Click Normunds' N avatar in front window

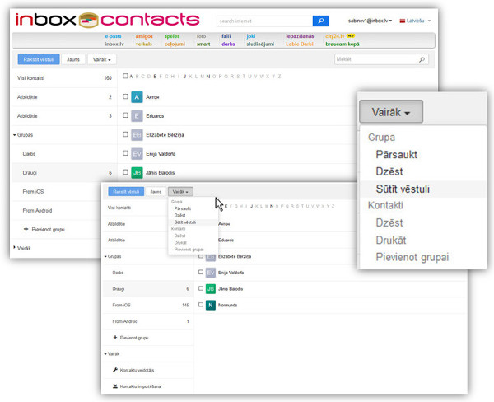coord(211,305)
